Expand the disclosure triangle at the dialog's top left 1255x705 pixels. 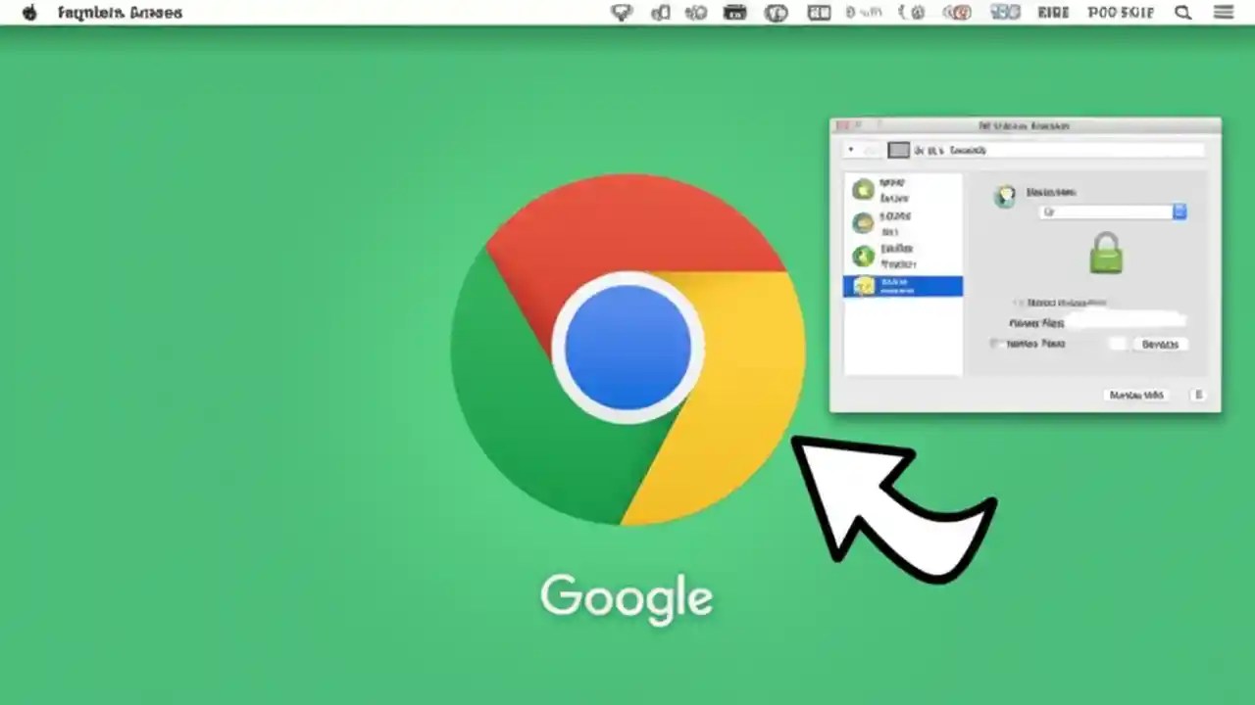pos(851,149)
